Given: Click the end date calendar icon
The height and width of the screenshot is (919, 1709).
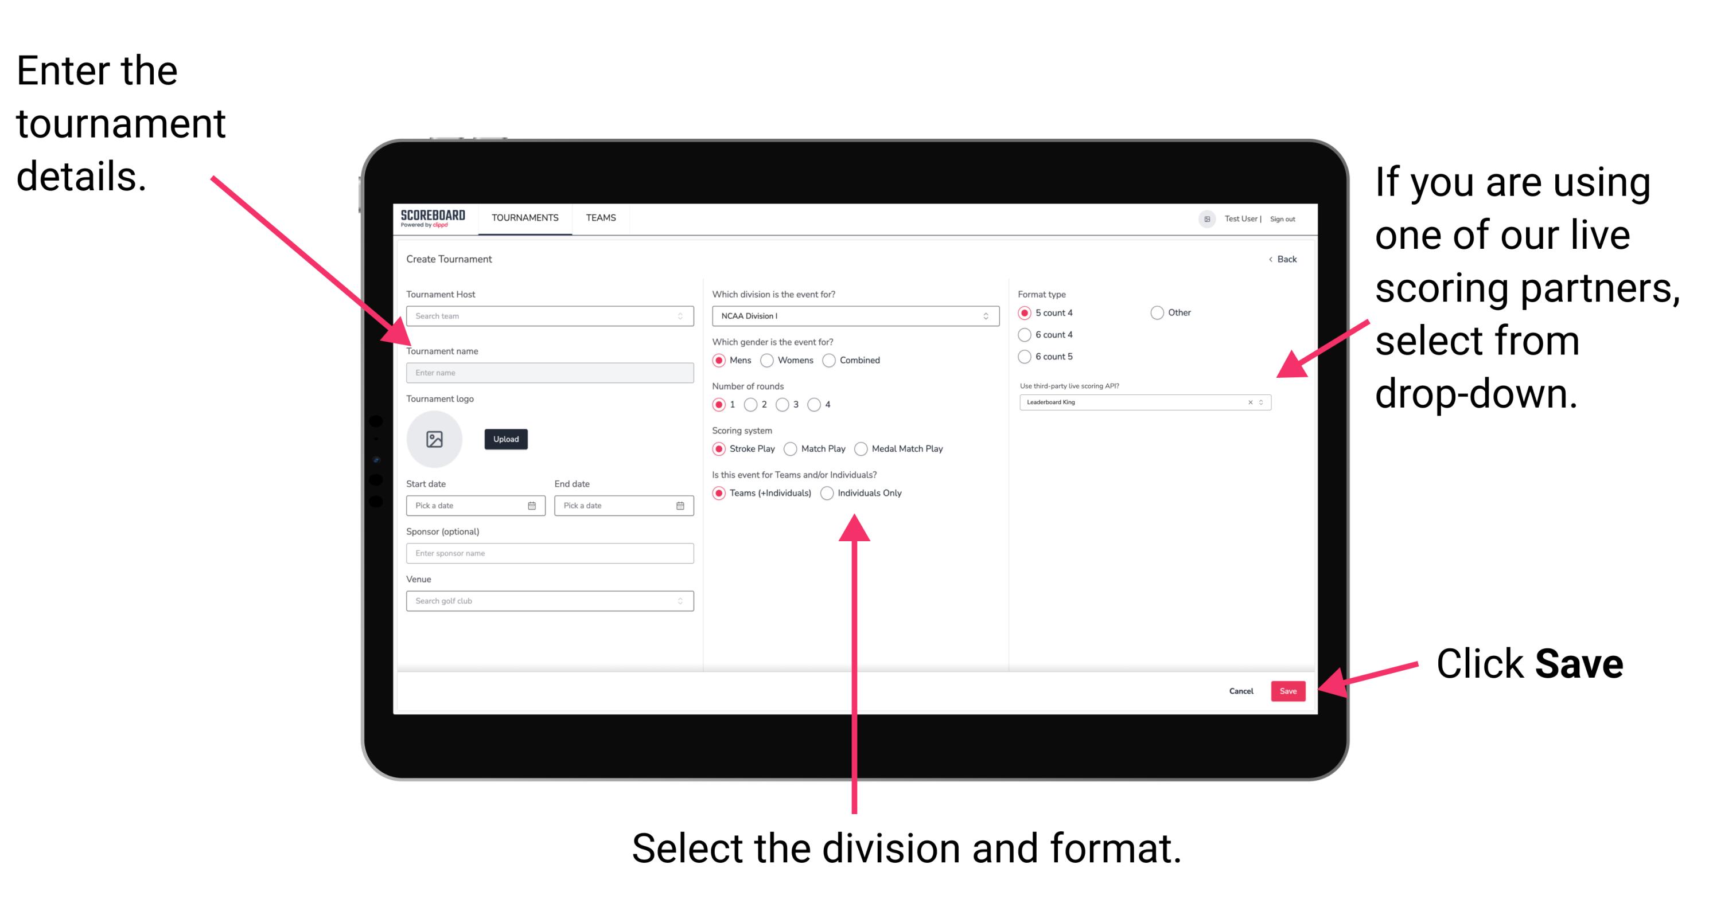Looking at the screenshot, I should [682, 506].
